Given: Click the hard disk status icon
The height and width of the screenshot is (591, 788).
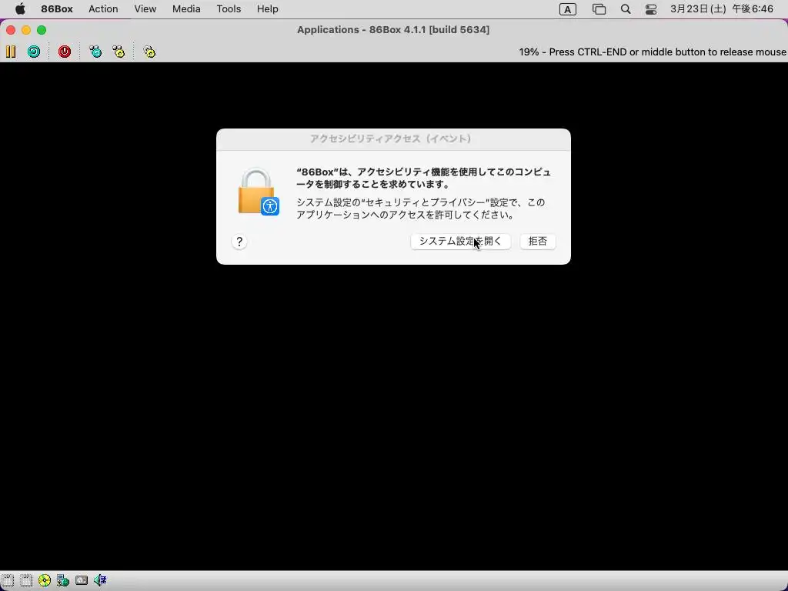Looking at the screenshot, I should click(82, 580).
